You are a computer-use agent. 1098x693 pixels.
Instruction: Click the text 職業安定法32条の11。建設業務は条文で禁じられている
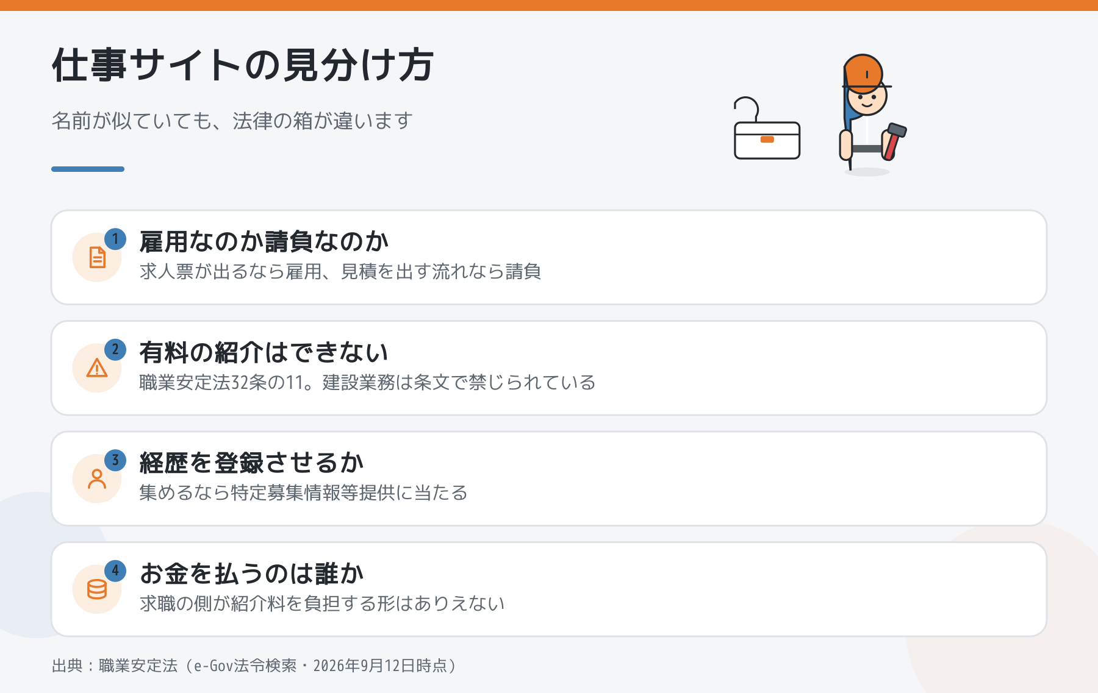click(368, 382)
